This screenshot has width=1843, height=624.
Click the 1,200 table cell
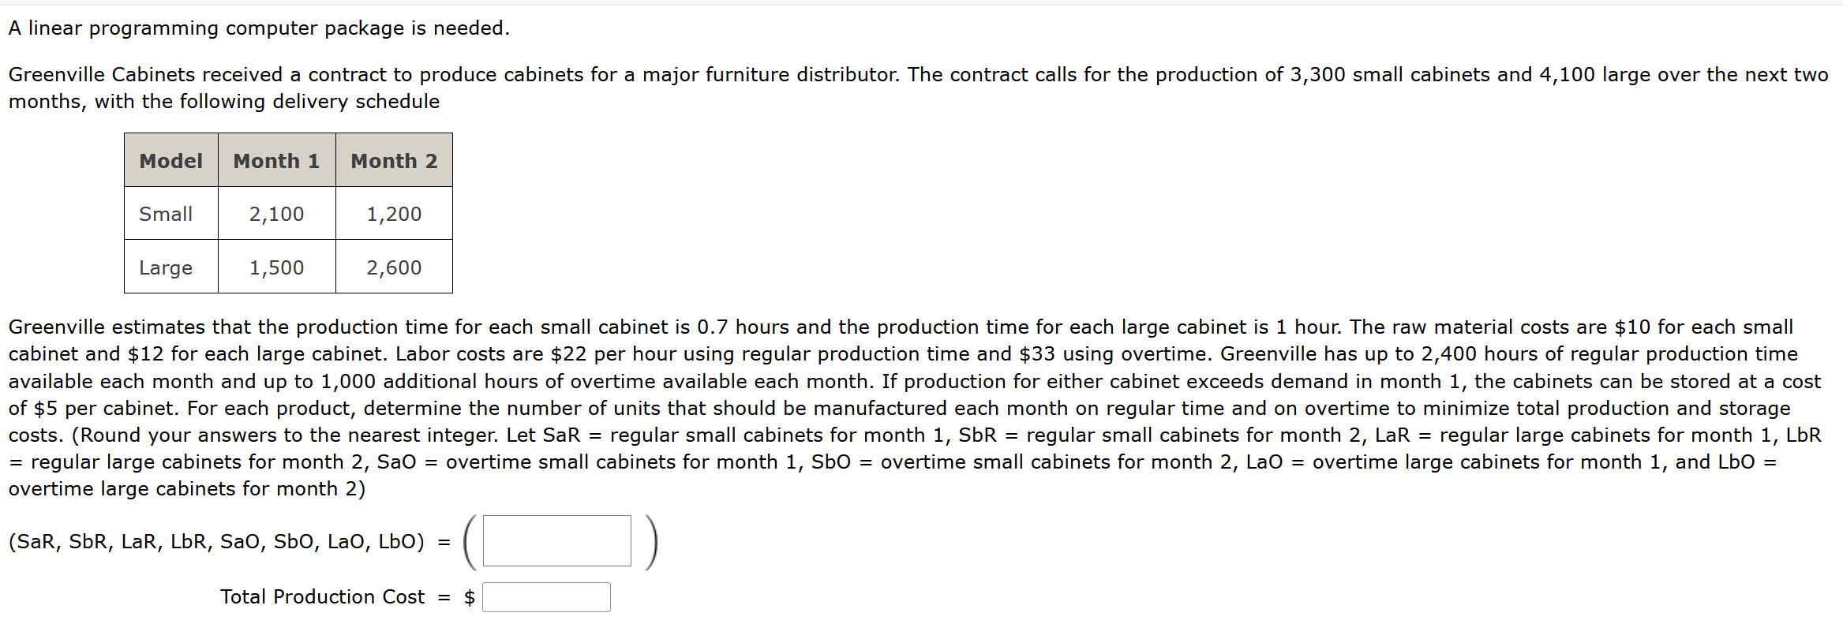394,214
